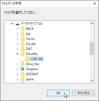Viewport: 99px width, 101px height.
Task: Select the Cache folder name
Action: coord(30,39)
